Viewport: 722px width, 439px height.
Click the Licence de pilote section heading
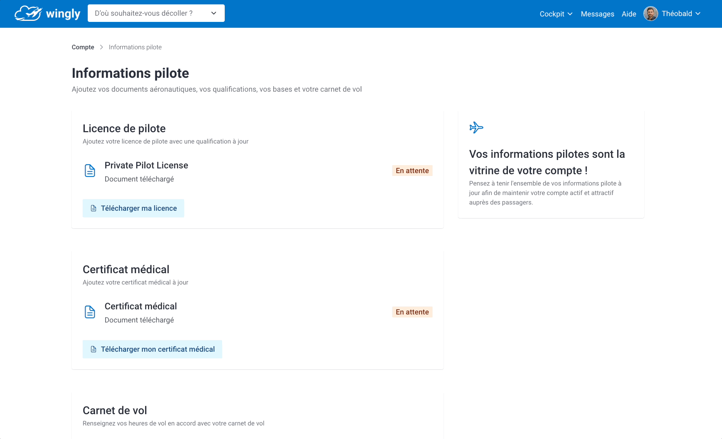pyautogui.click(x=124, y=128)
